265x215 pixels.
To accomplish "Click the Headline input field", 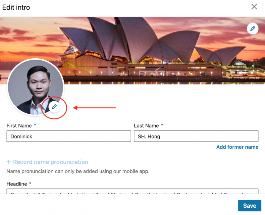I will point(132,191).
